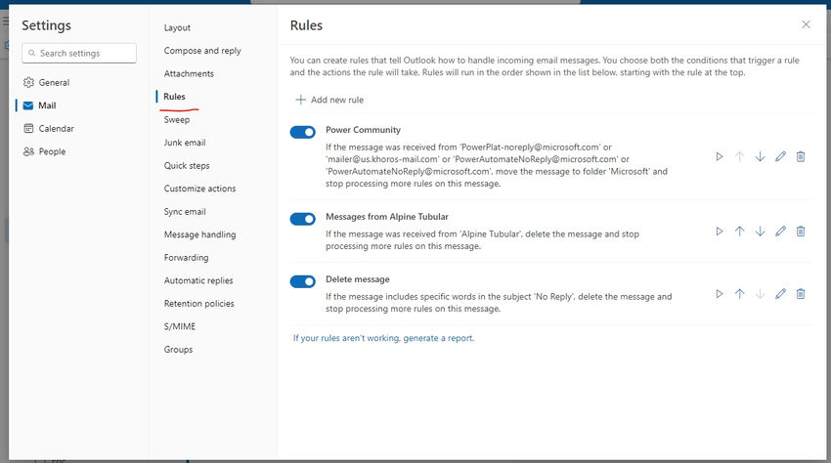Click the People icon in settings
The width and height of the screenshot is (831, 463).
pos(28,151)
